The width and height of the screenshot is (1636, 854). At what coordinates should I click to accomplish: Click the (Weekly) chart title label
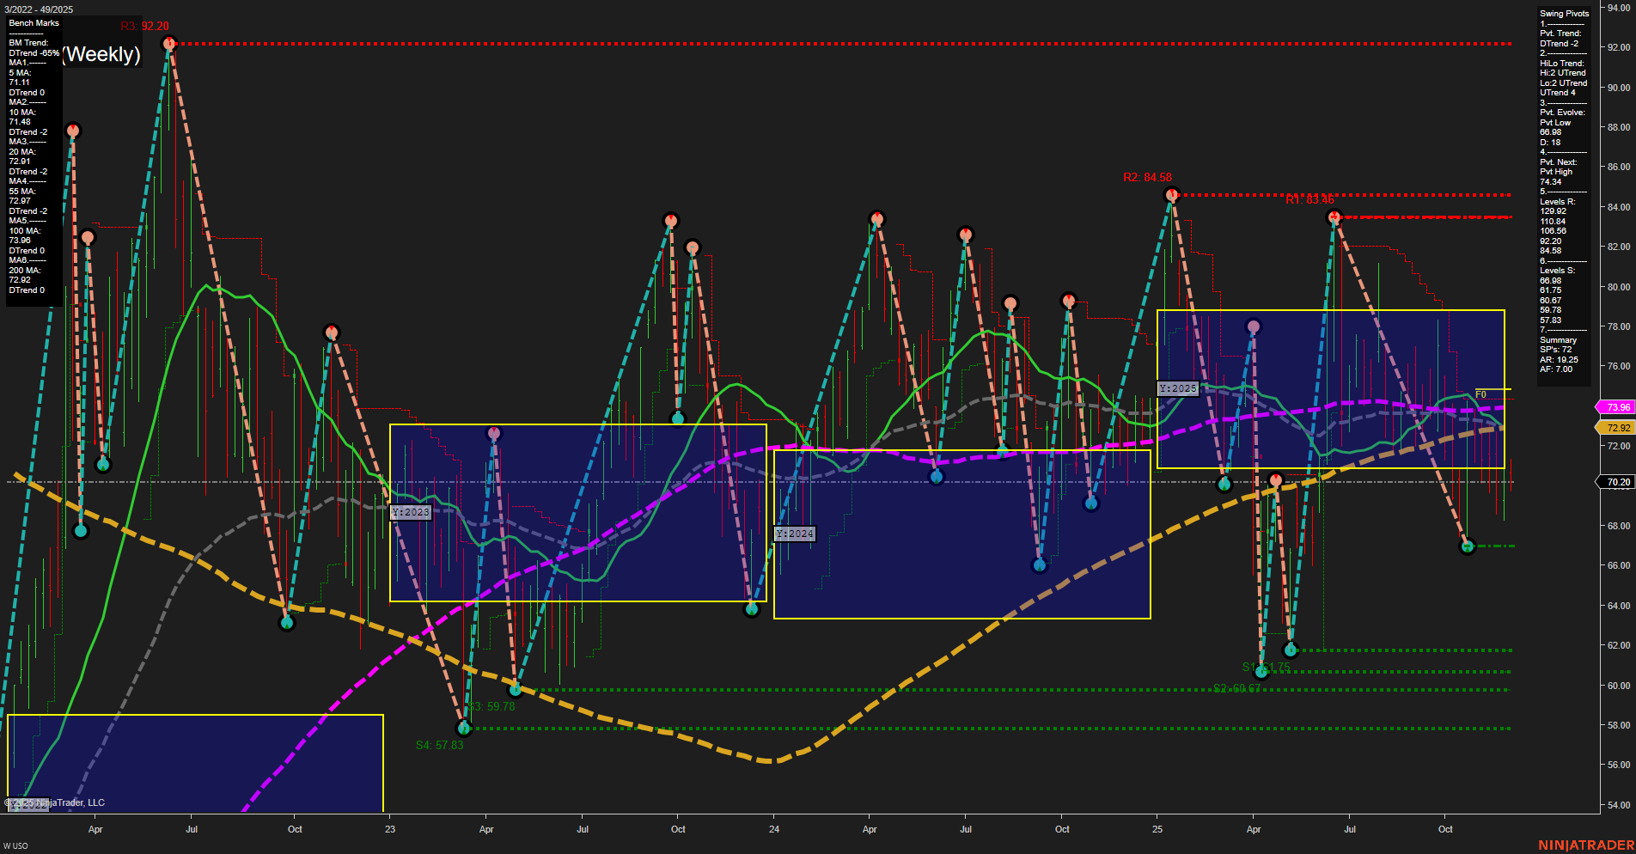(x=101, y=55)
